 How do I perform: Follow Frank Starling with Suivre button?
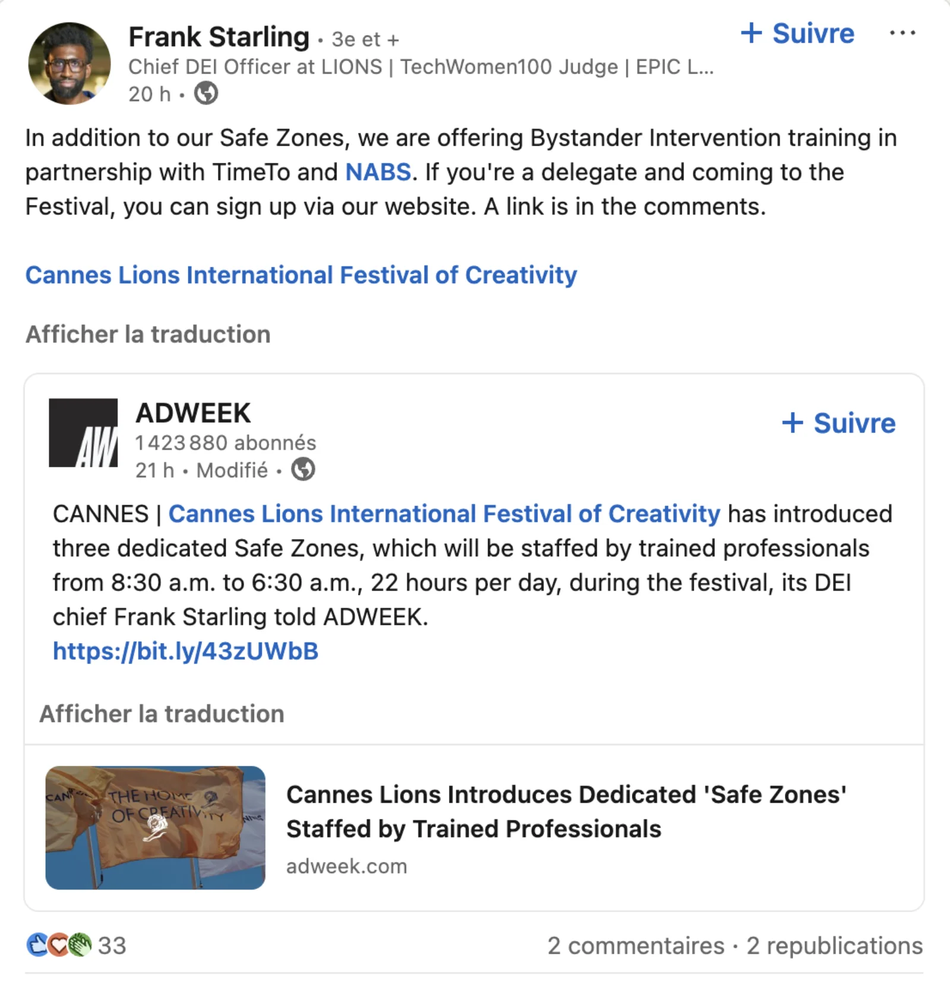point(797,34)
